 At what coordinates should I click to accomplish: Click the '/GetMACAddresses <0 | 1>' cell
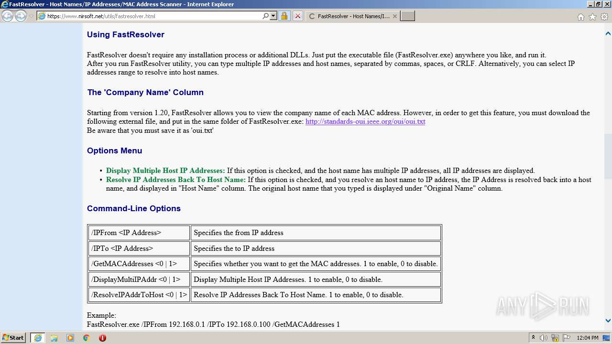point(139,264)
